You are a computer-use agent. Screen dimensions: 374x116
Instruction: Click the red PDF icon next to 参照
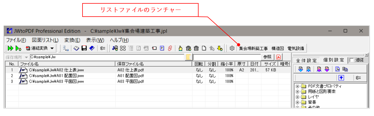click(278, 57)
